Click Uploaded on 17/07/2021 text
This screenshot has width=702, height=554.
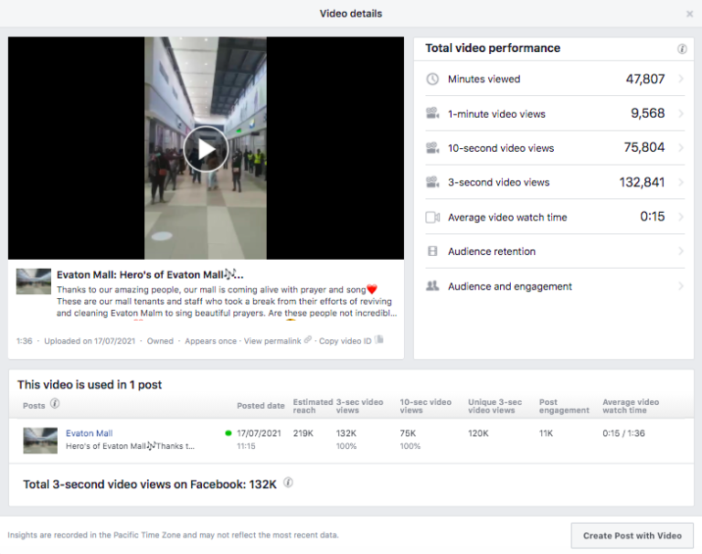(x=90, y=341)
